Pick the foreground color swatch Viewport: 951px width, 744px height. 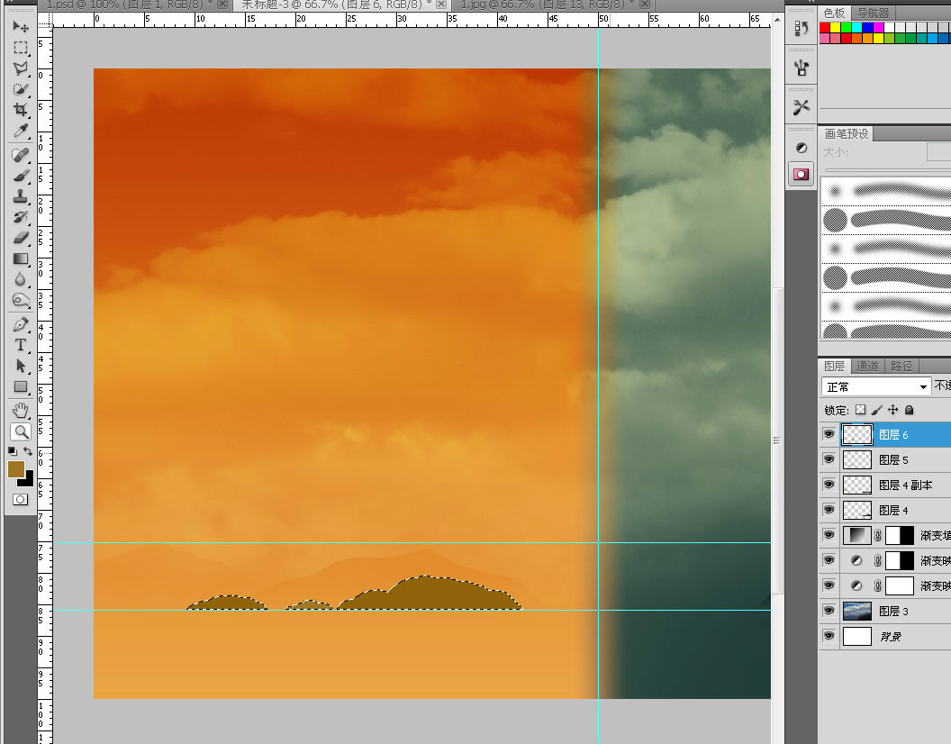pos(16,469)
